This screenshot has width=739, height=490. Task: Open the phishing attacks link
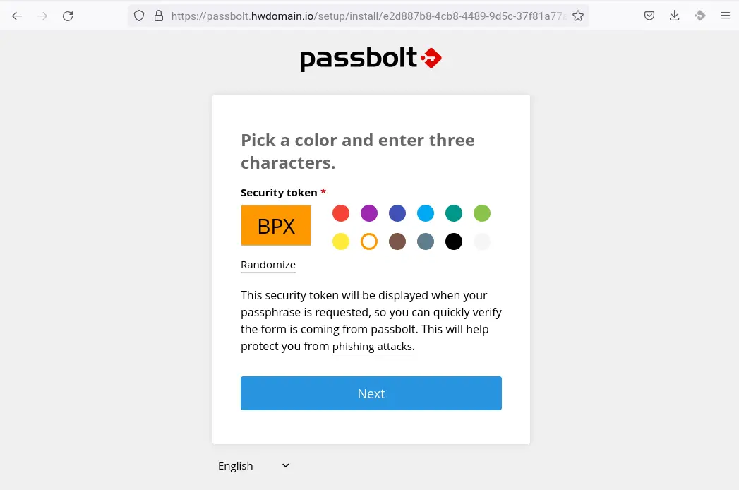pyautogui.click(x=373, y=347)
